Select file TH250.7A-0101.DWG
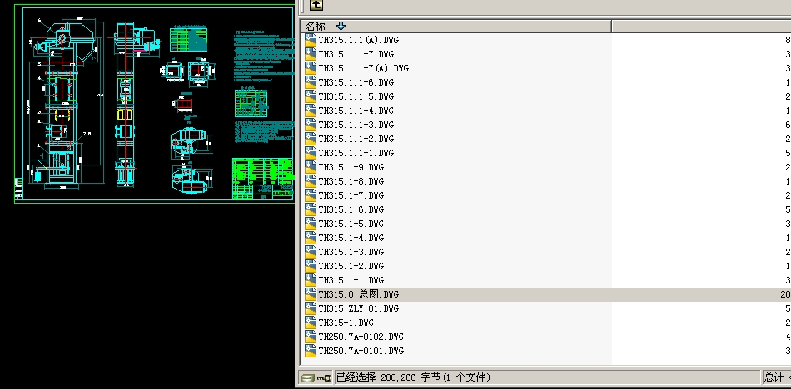 coord(361,351)
